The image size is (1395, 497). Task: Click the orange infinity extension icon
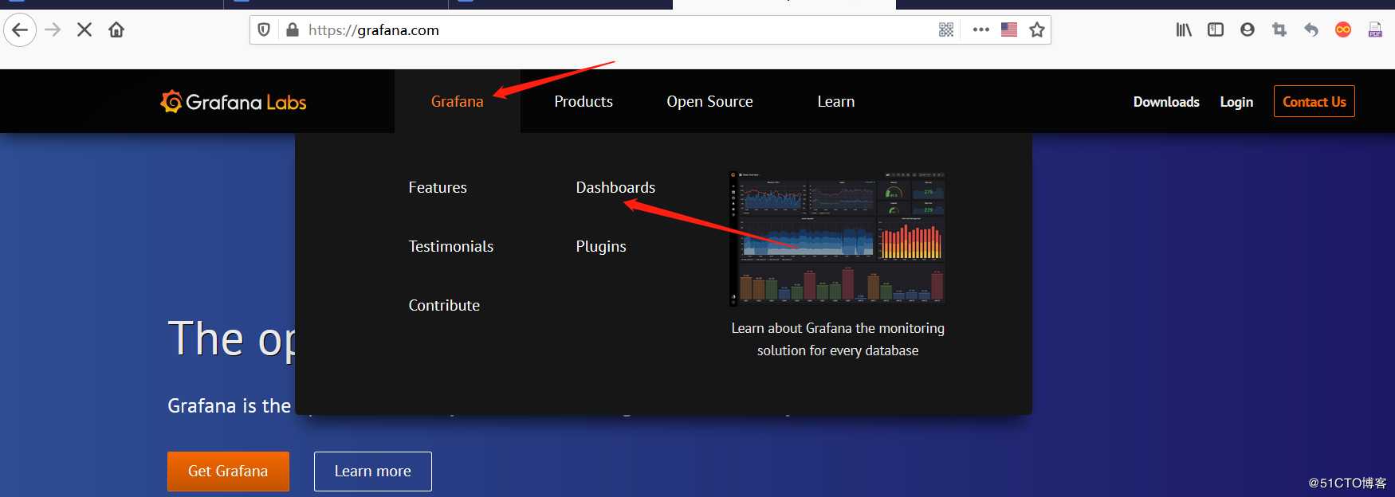coord(1343,30)
